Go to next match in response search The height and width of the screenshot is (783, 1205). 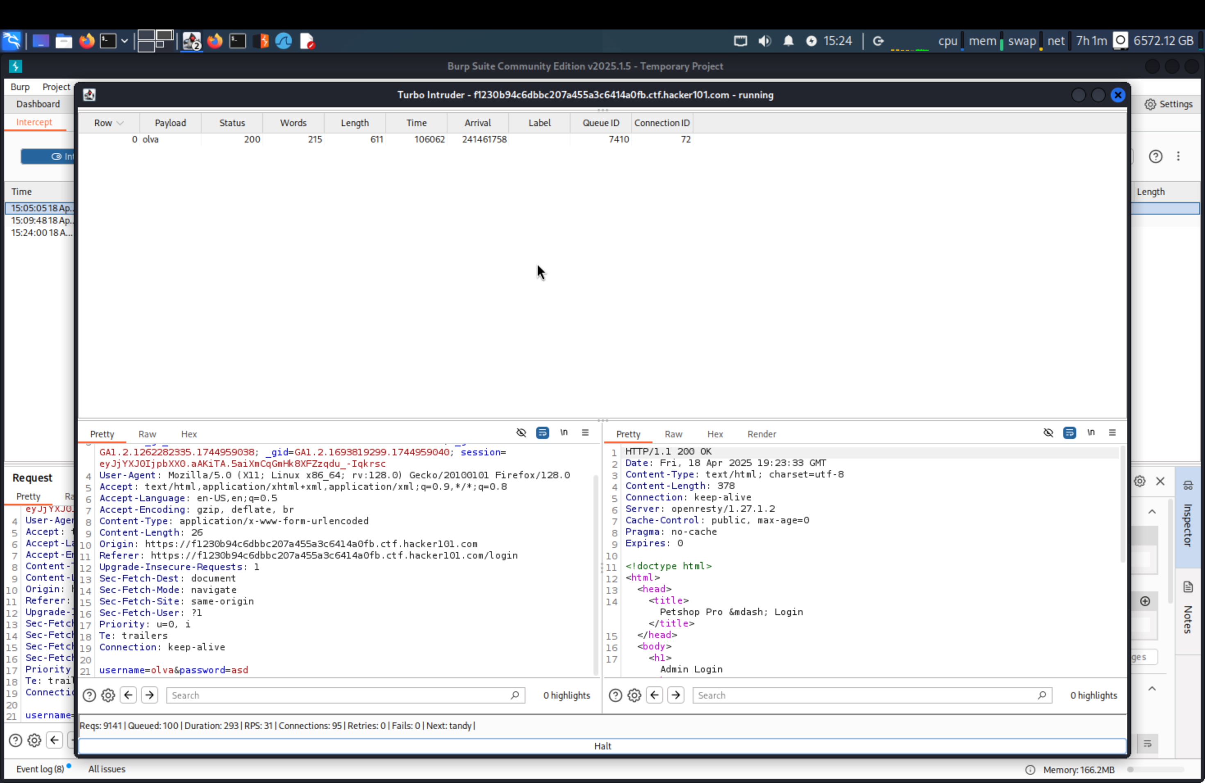(676, 695)
